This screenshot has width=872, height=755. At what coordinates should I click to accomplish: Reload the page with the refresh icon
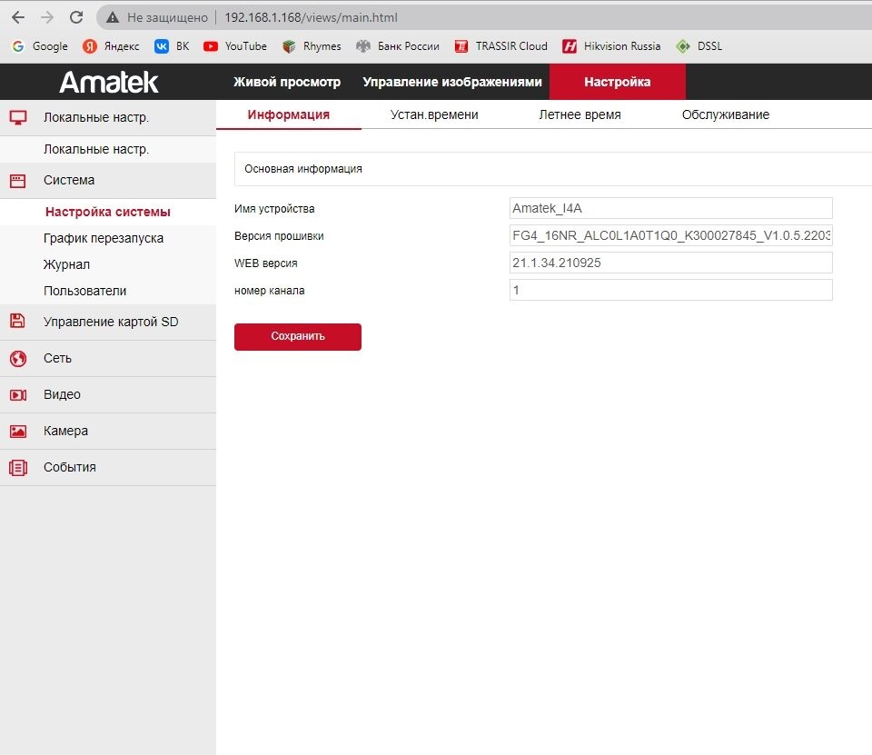click(76, 17)
